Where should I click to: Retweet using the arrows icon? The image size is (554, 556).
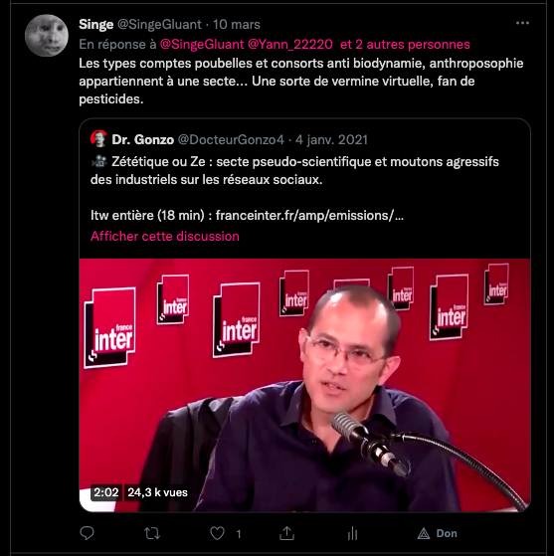(152, 533)
